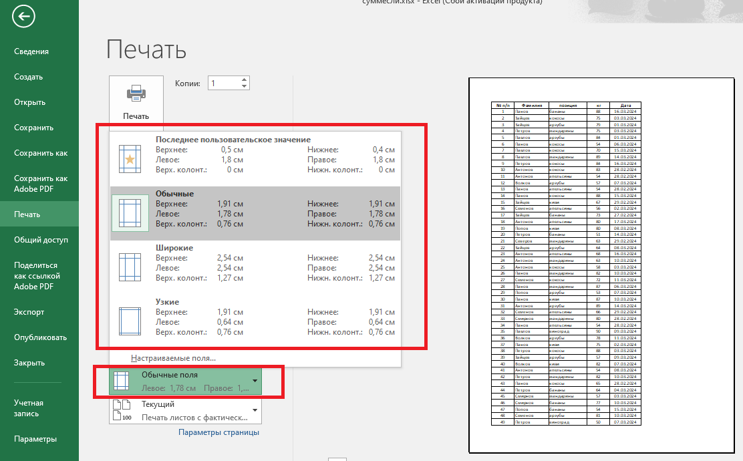Click the Узкие margins preset icon
Screen dimensions: 743x461
(130, 321)
